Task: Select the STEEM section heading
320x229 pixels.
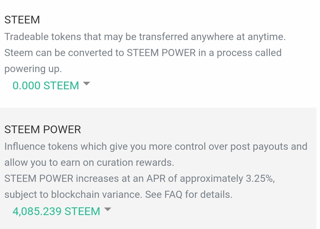Action: [x=22, y=20]
